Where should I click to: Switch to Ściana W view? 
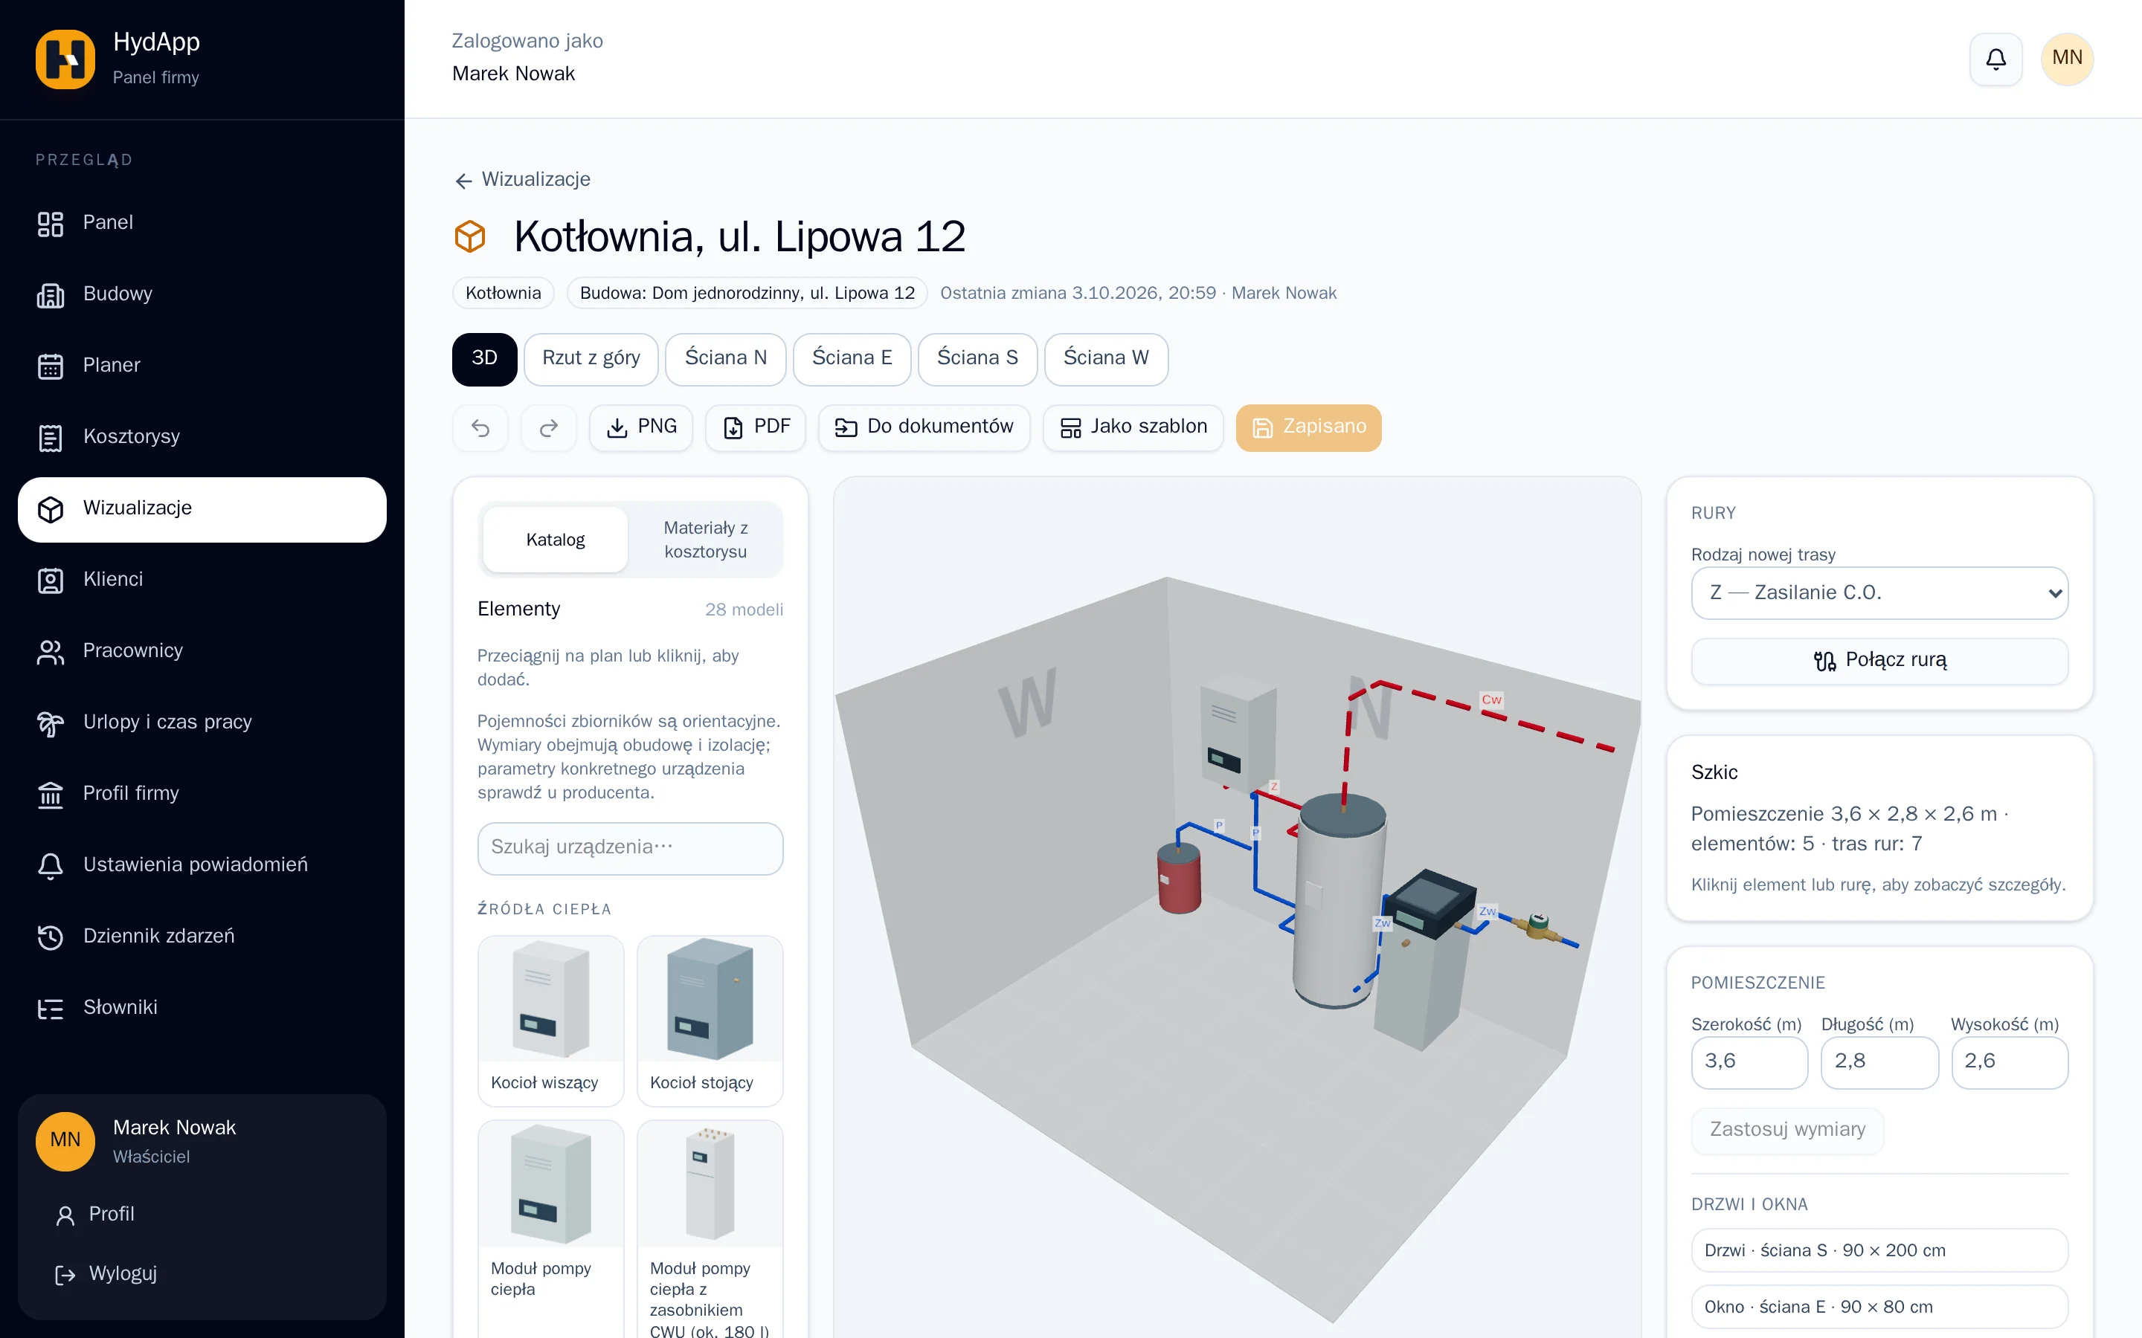pos(1107,359)
